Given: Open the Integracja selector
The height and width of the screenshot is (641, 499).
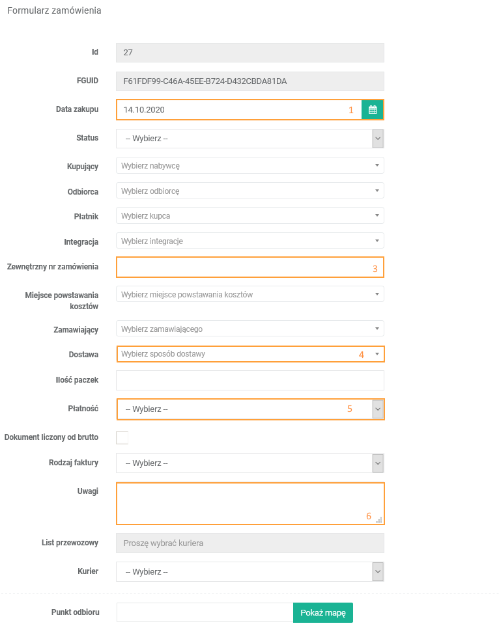Looking at the screenshot, I should coord(249,241).
